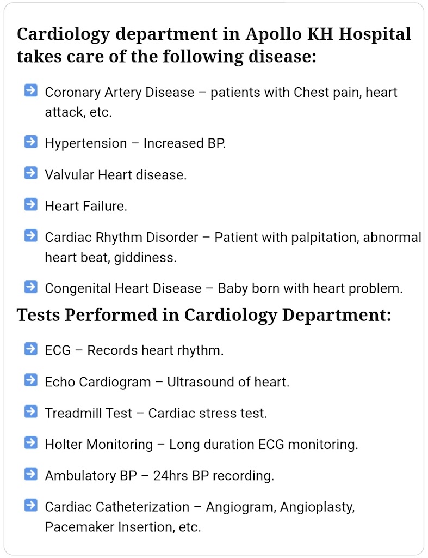Click the Tests Performed in Cardiology Department heading
Viewport: 428px width, 558px height.
(204, 315)
